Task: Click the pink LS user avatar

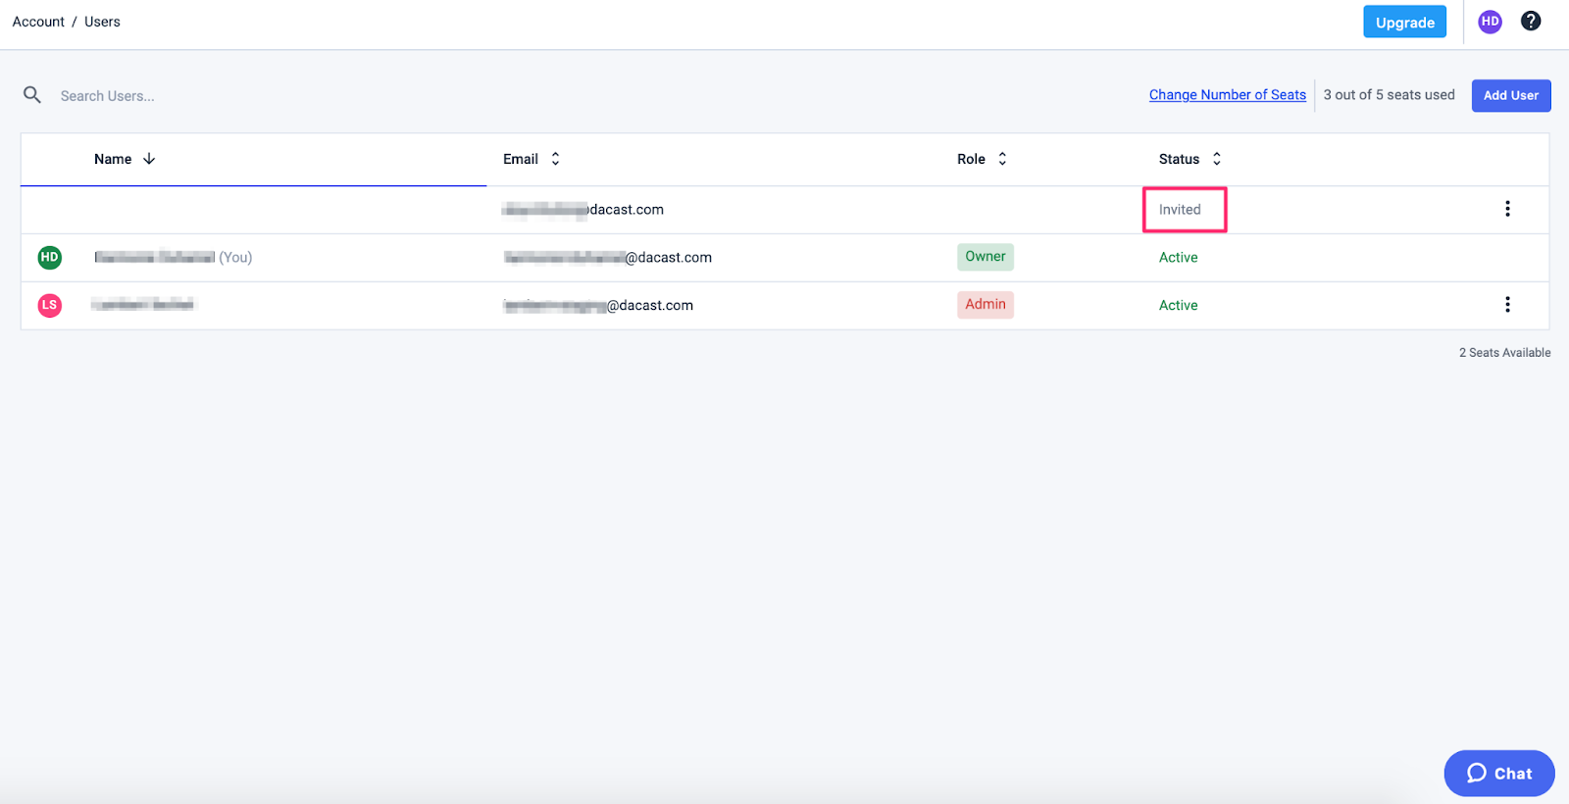Action: pyautogui.click(x=50, y=305)
